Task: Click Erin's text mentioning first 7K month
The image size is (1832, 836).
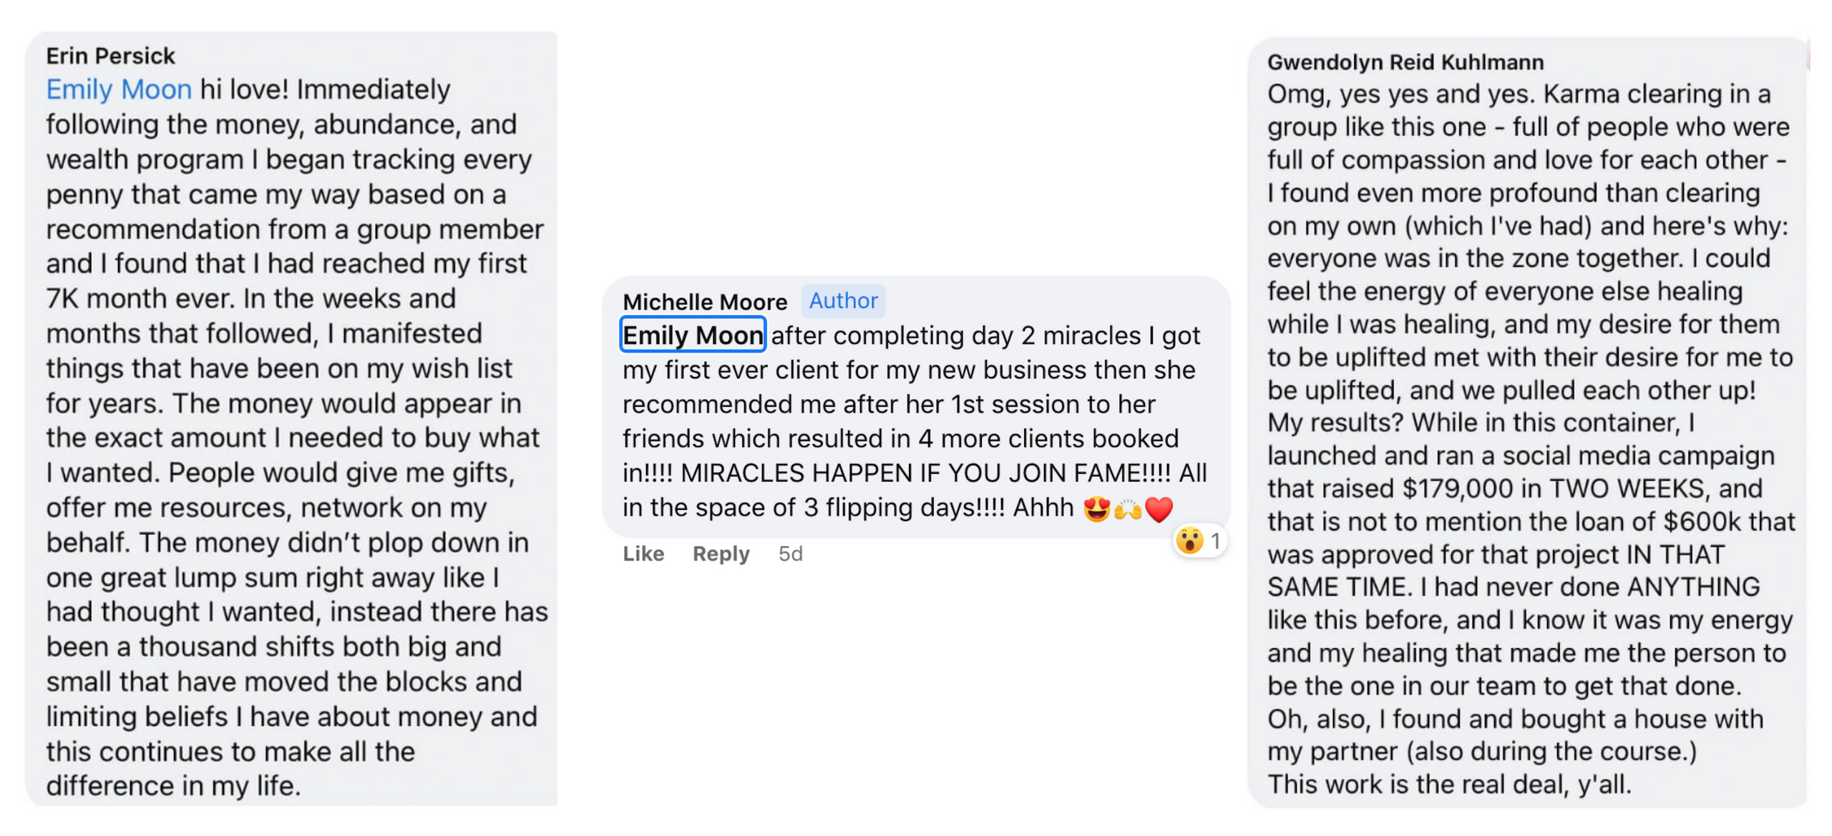Action: click(250, 298)
